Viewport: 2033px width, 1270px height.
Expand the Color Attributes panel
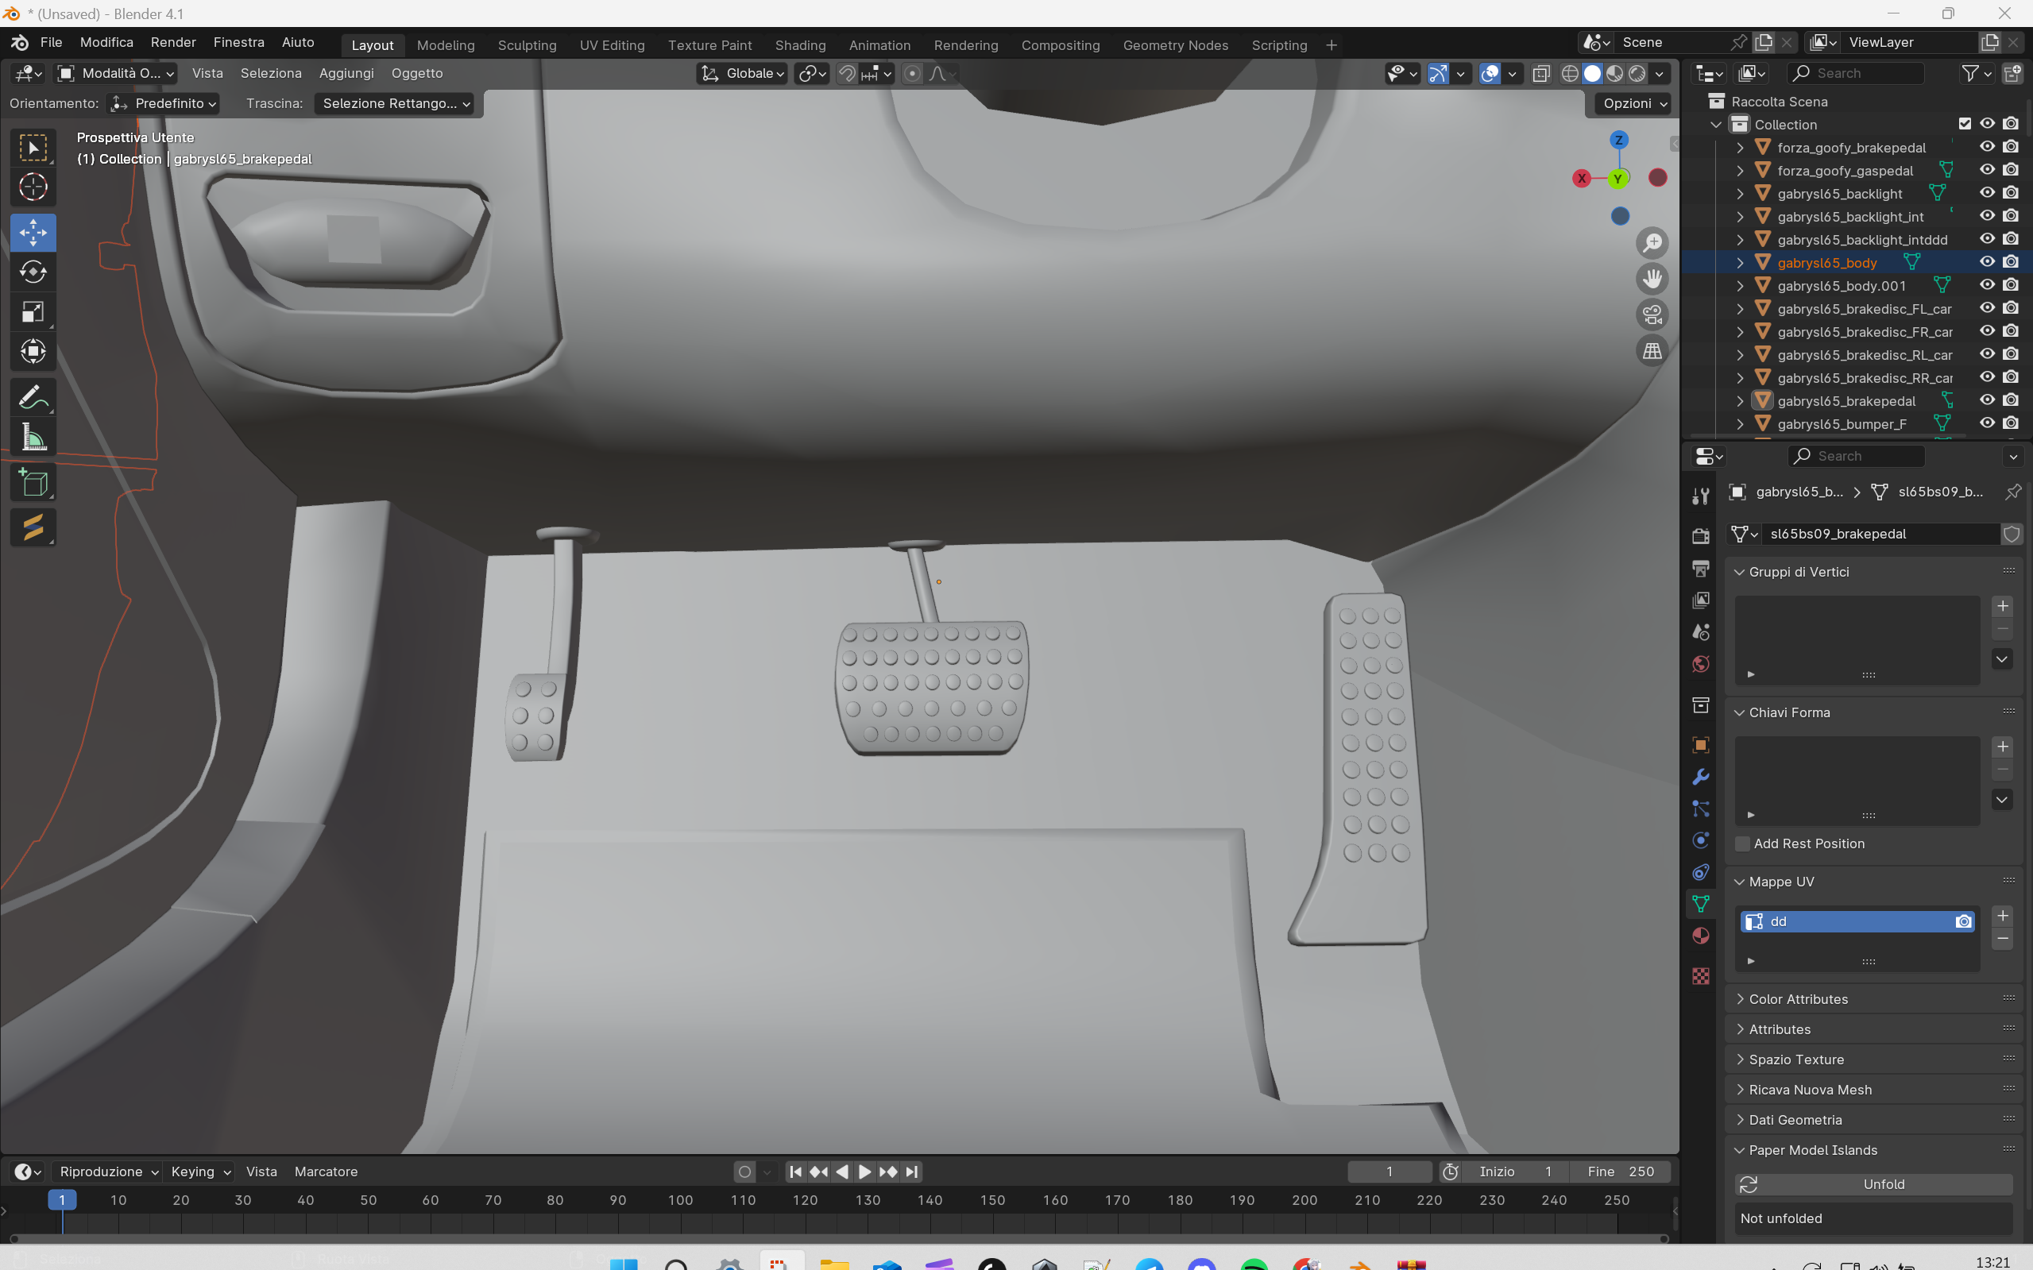click(1798, 998)
